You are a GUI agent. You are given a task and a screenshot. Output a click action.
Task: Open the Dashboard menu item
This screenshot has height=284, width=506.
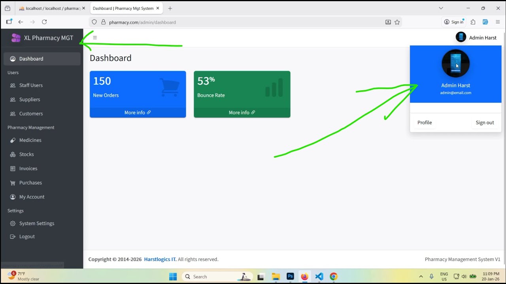42,59
